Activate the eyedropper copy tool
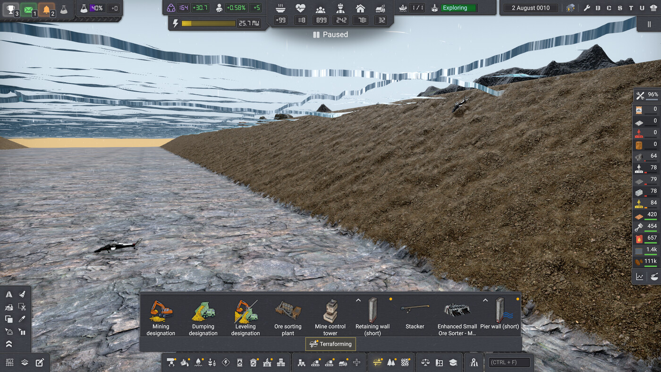Viewport: 661px width, 372px height. pyautogui.click(x=22, y=319)
